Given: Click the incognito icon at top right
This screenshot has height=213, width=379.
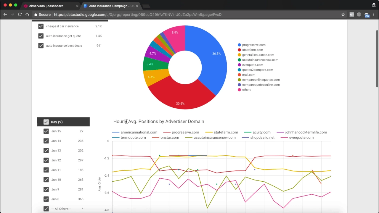Looking at the screenshot, I should tap(374, 5).
